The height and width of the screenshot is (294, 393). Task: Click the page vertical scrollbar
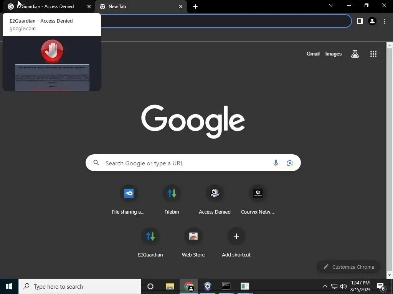click(x=390, y=160)
